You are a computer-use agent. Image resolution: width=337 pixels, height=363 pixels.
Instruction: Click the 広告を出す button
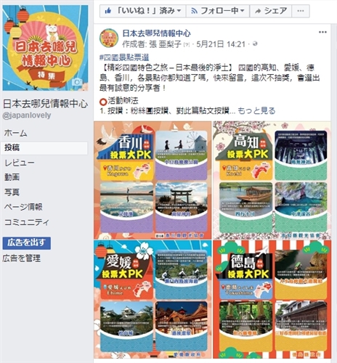pos(27,243)
